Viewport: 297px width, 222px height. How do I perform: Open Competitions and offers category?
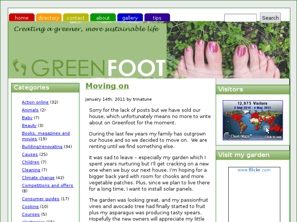[47, 185]
